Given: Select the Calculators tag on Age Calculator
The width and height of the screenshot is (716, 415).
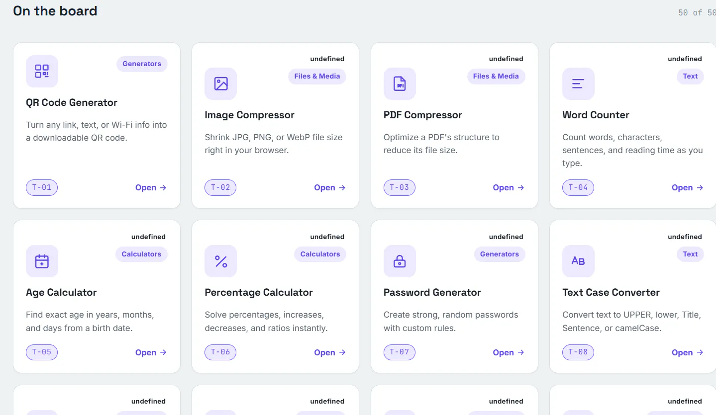Looking at the screenshot, I should pyautogui.click(x=141, y=254).
